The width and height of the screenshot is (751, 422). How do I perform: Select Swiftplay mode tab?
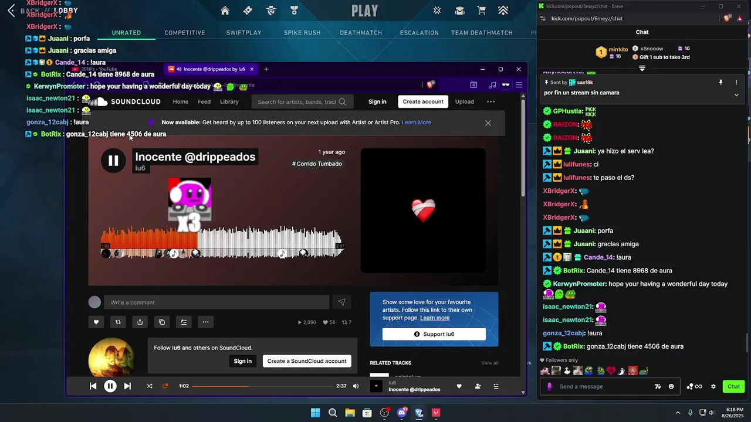click(244, 33)
